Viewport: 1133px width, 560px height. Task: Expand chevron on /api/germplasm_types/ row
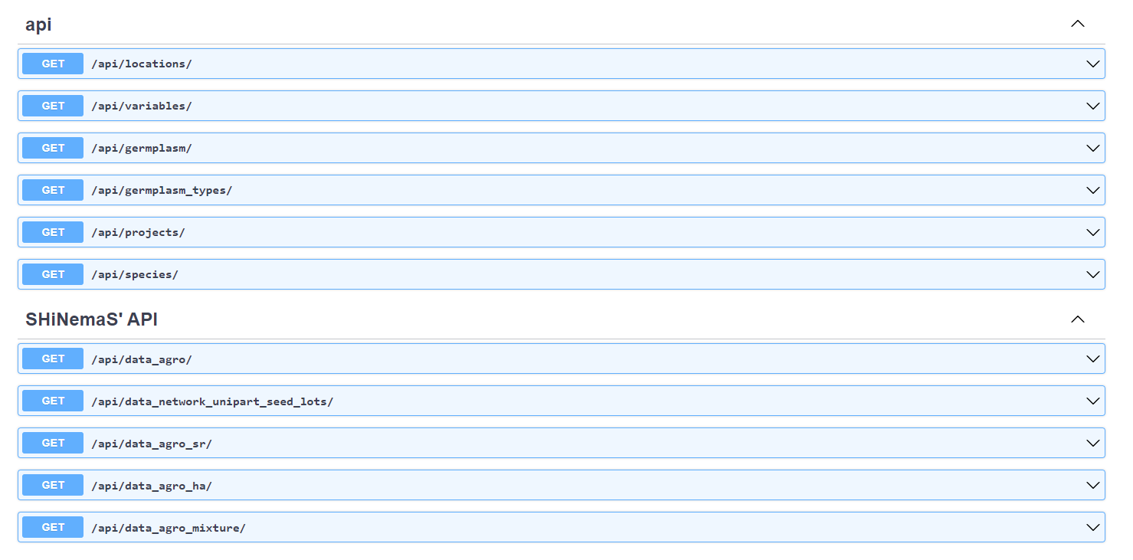(1093, 190)
